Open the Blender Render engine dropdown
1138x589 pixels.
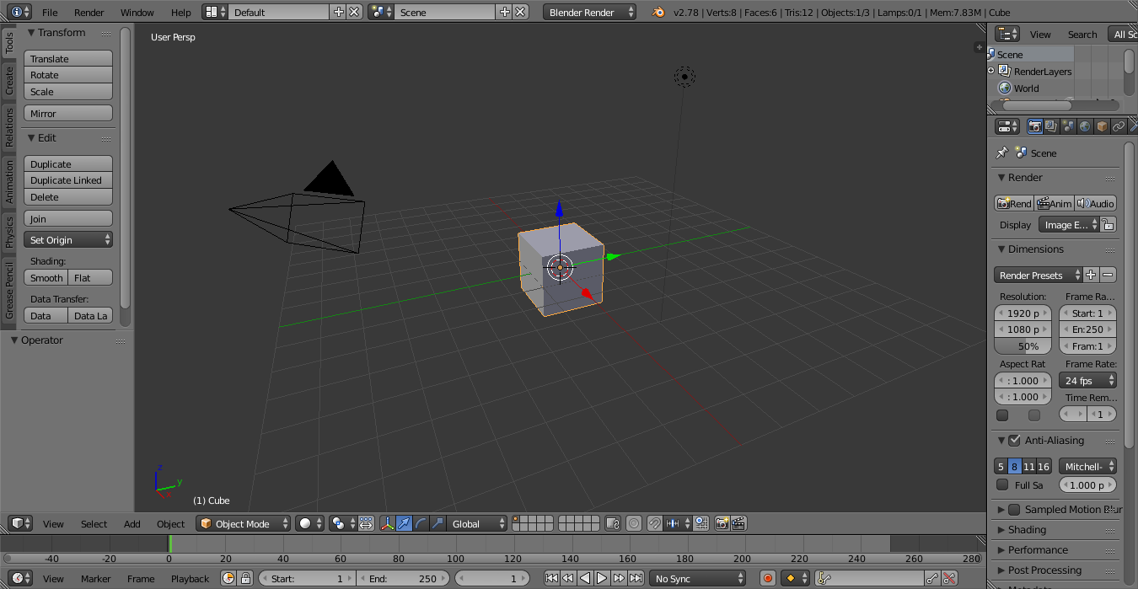(590, 12)
